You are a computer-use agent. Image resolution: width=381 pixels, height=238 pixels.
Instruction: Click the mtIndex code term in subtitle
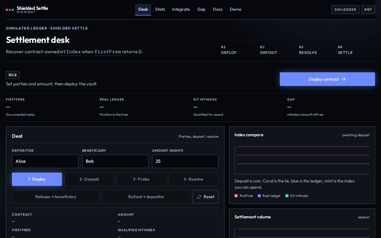click(x=71, y=52)
